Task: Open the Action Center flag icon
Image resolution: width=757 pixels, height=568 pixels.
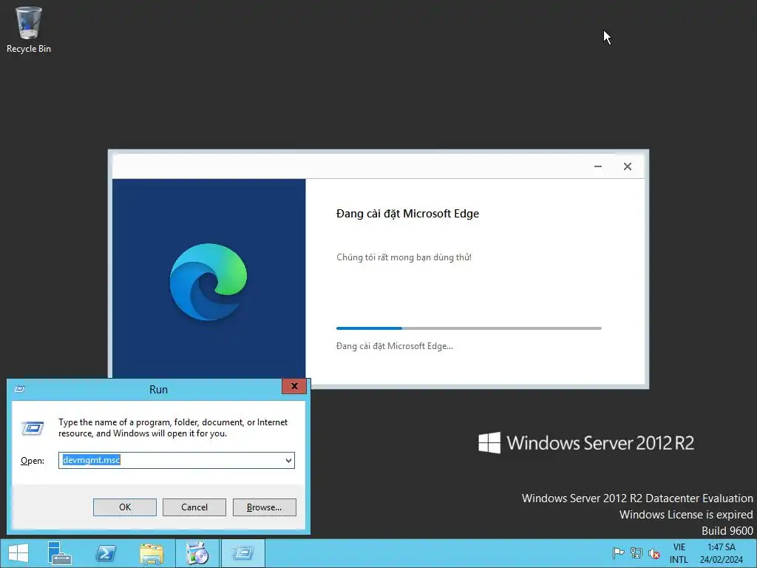Action: tap(617, 553)
